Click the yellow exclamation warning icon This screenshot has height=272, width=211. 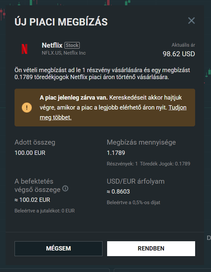pyautogui.click(x=26, y=107)
